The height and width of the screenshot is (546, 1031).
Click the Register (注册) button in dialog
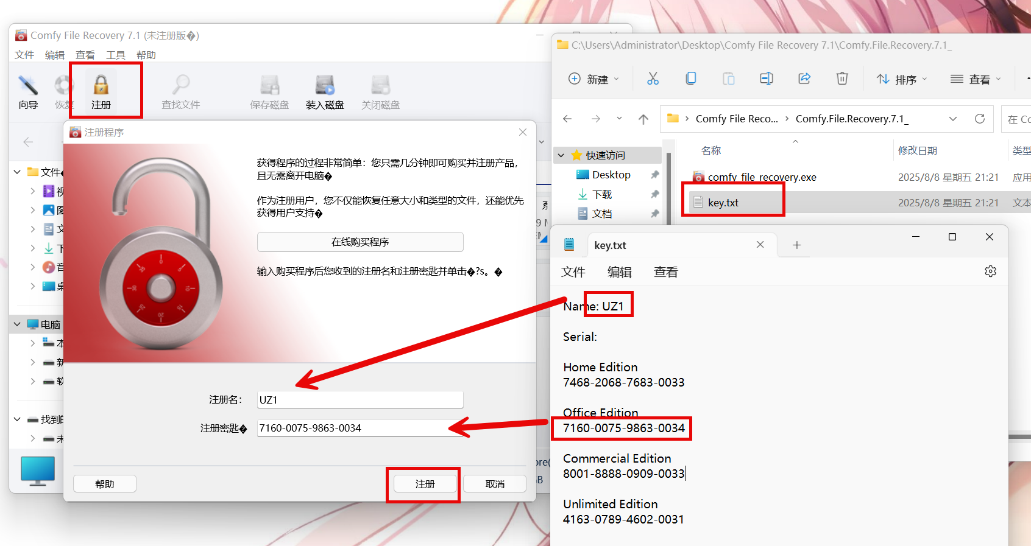pyautogui.click(x=425, y=484)
